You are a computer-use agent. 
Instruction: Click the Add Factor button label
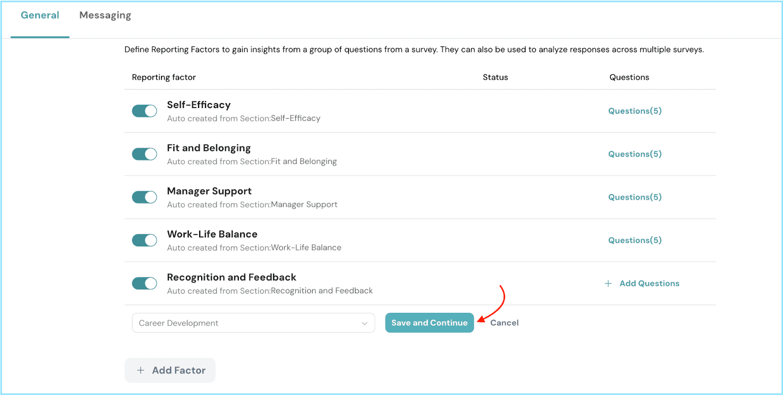(179, 371)
